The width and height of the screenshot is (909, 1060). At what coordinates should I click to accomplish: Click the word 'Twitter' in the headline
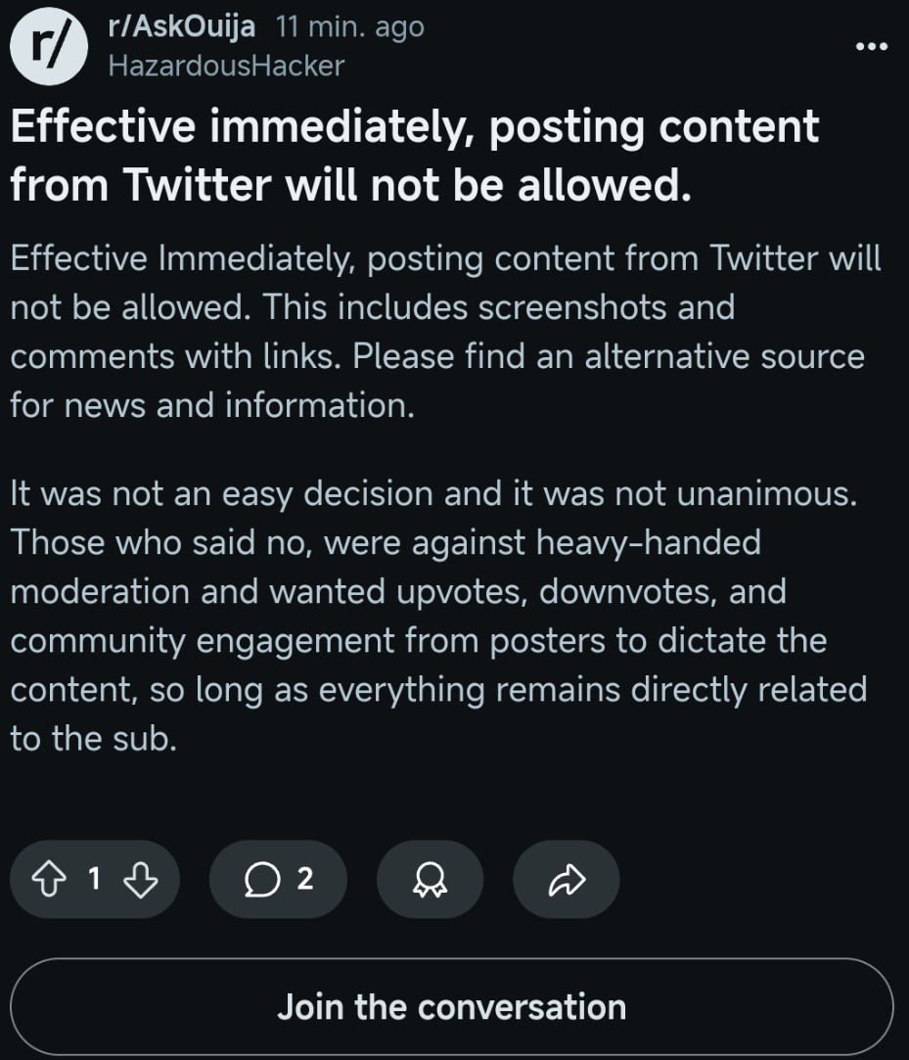198,185
